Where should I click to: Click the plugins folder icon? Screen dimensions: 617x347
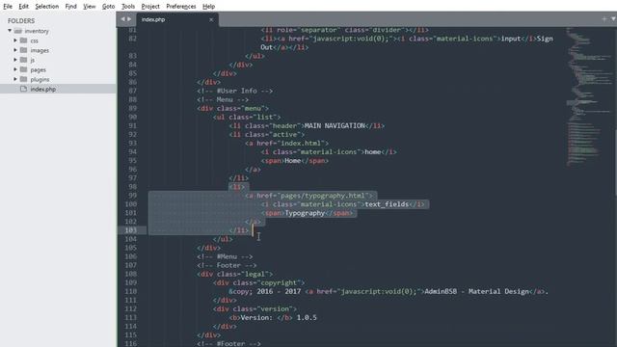coord(23,79)
